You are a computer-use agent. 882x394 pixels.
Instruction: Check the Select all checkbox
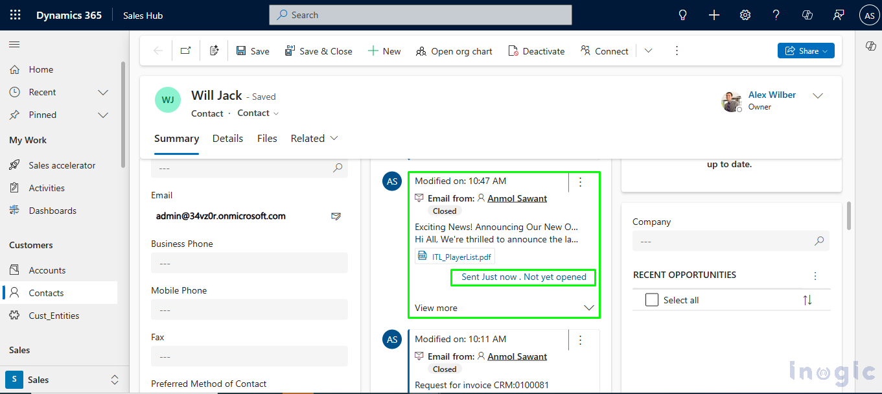pyautogui.click(x=652, y=300)
